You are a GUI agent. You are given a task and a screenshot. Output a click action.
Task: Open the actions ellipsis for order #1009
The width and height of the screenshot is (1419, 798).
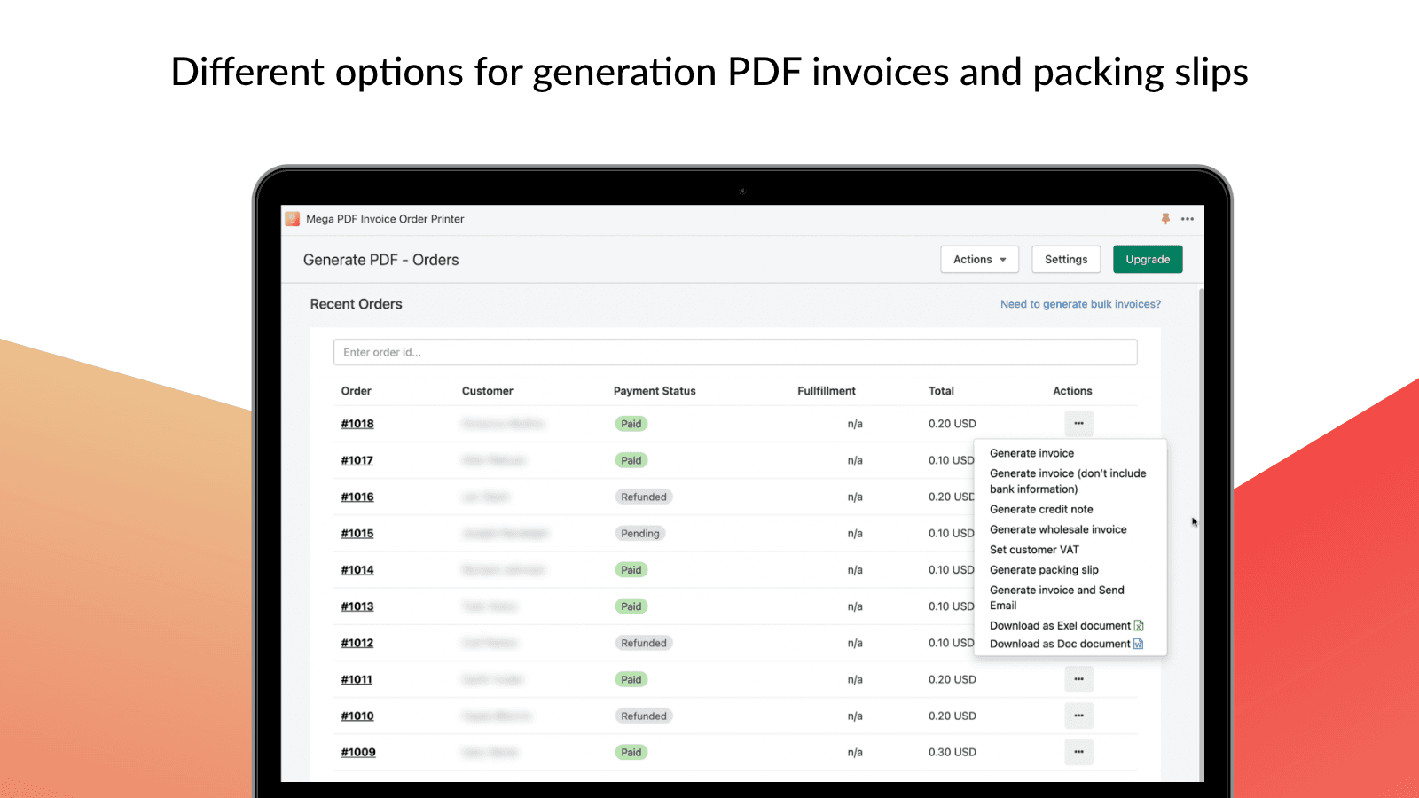click(1078, 751)
